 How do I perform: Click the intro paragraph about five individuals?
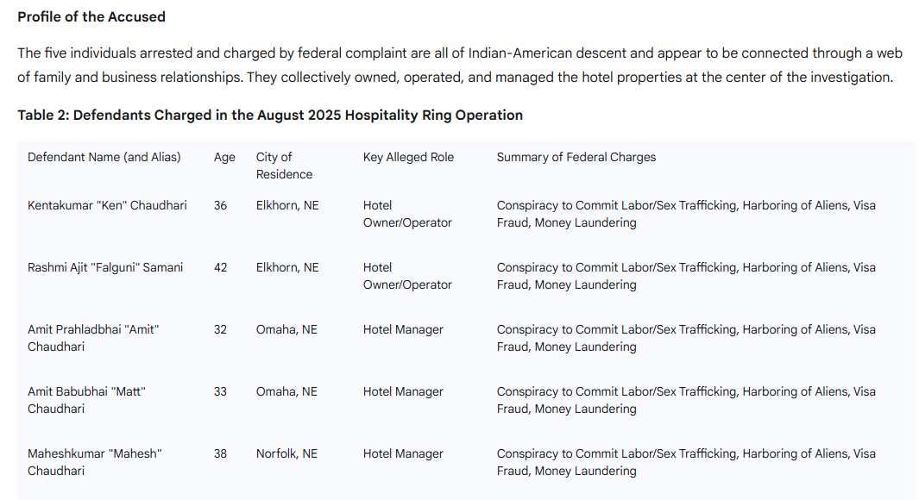(459, 65)
